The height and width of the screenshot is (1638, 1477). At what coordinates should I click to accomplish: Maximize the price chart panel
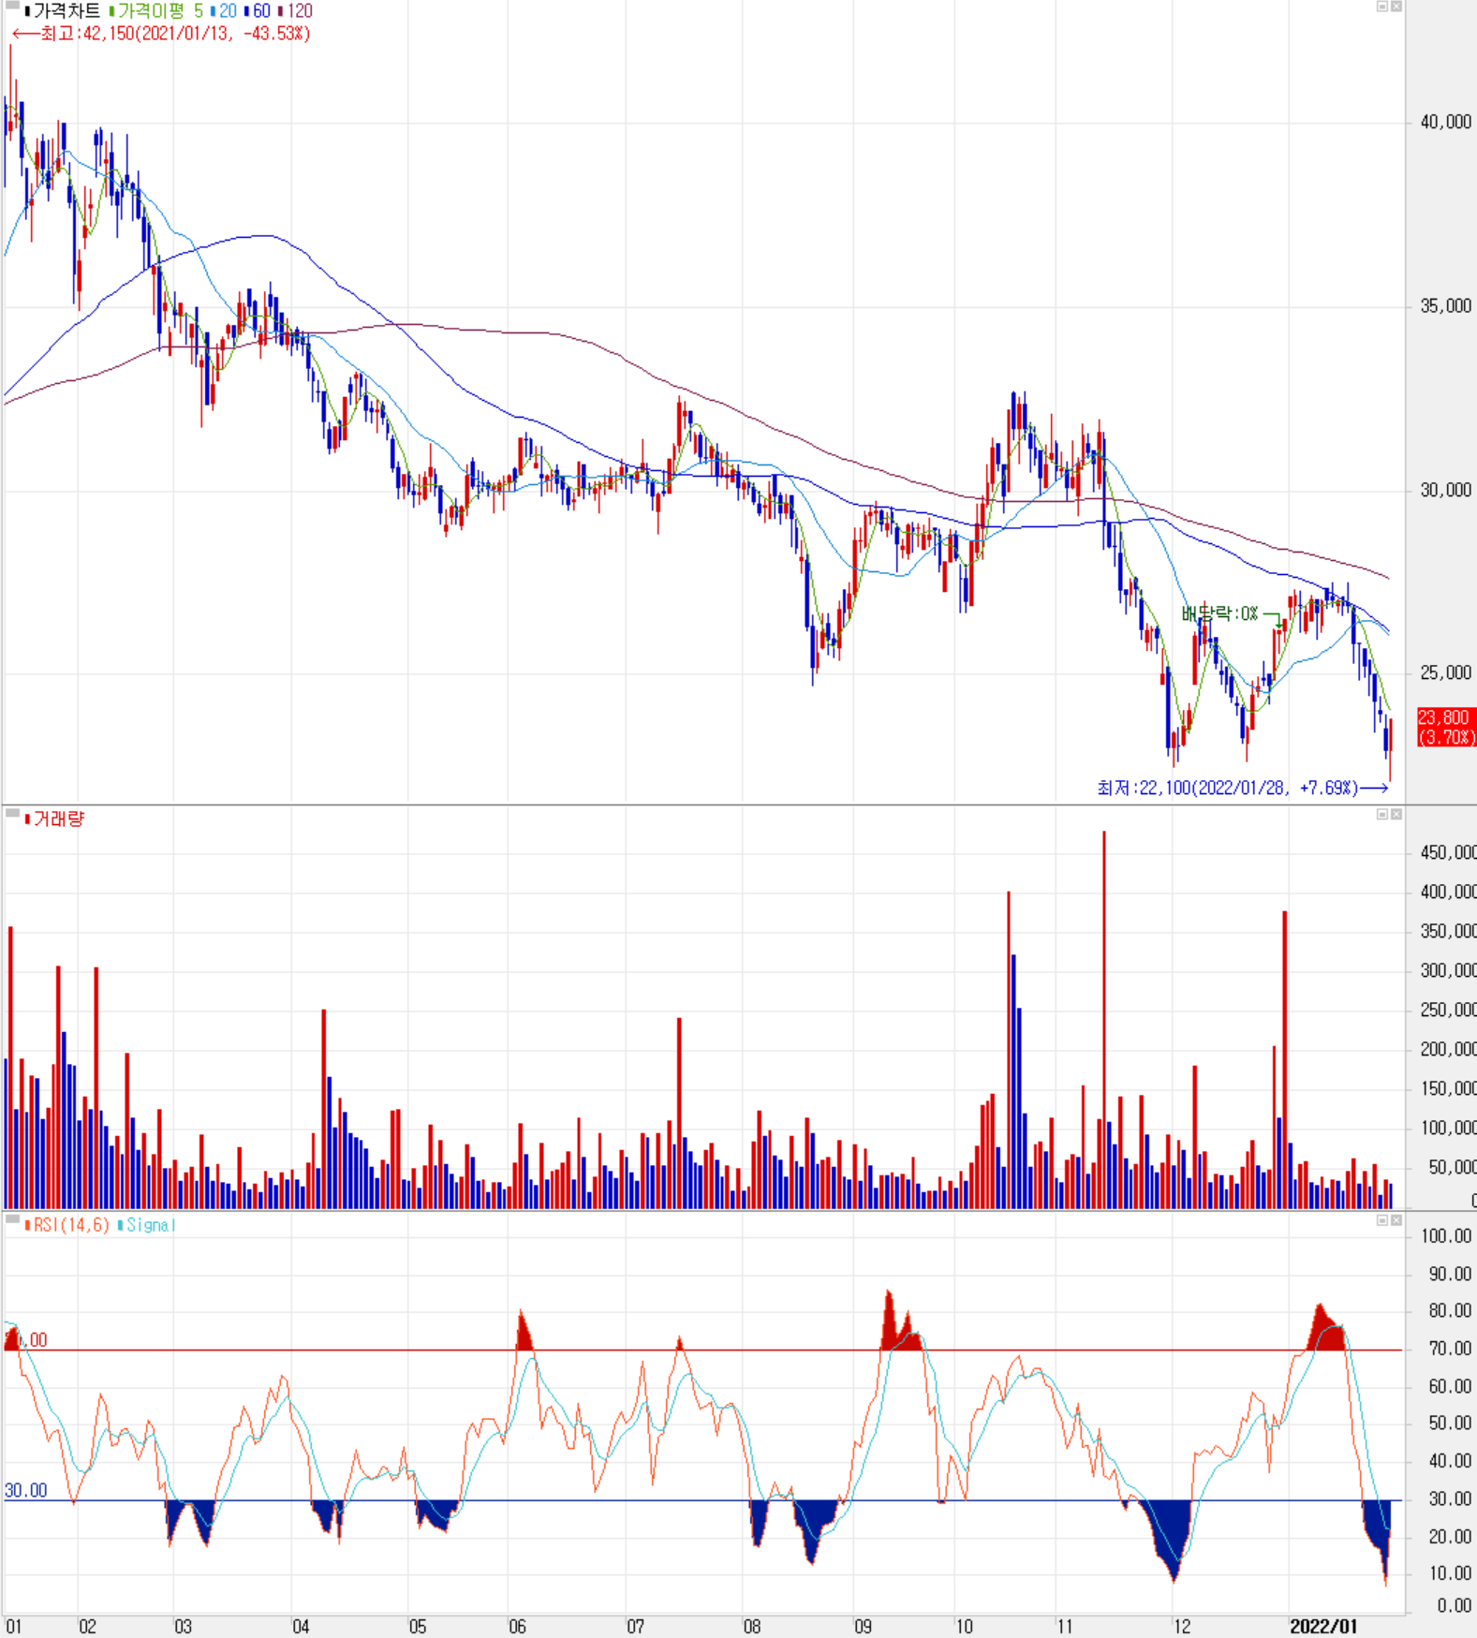tap(1381, 7)
